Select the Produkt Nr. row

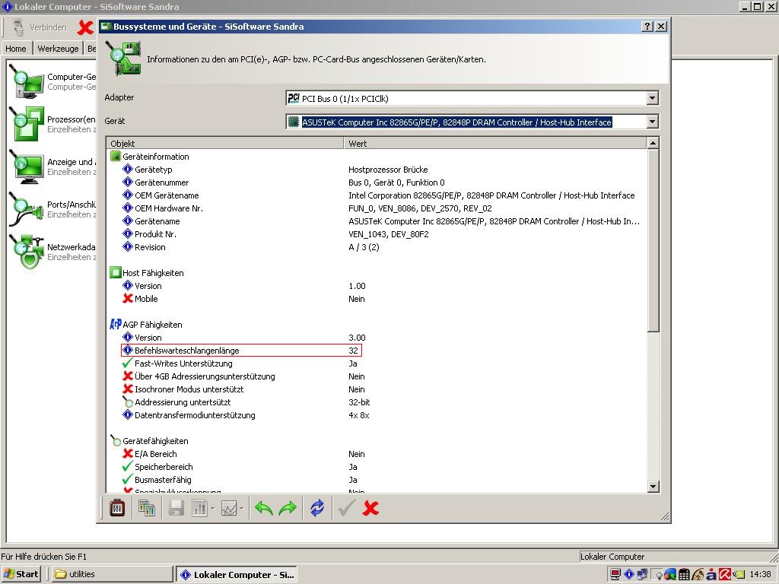click(x=275, y=234)
